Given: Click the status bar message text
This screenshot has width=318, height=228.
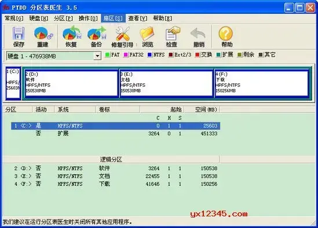Looking at the screenshot, I should [68, 222].
